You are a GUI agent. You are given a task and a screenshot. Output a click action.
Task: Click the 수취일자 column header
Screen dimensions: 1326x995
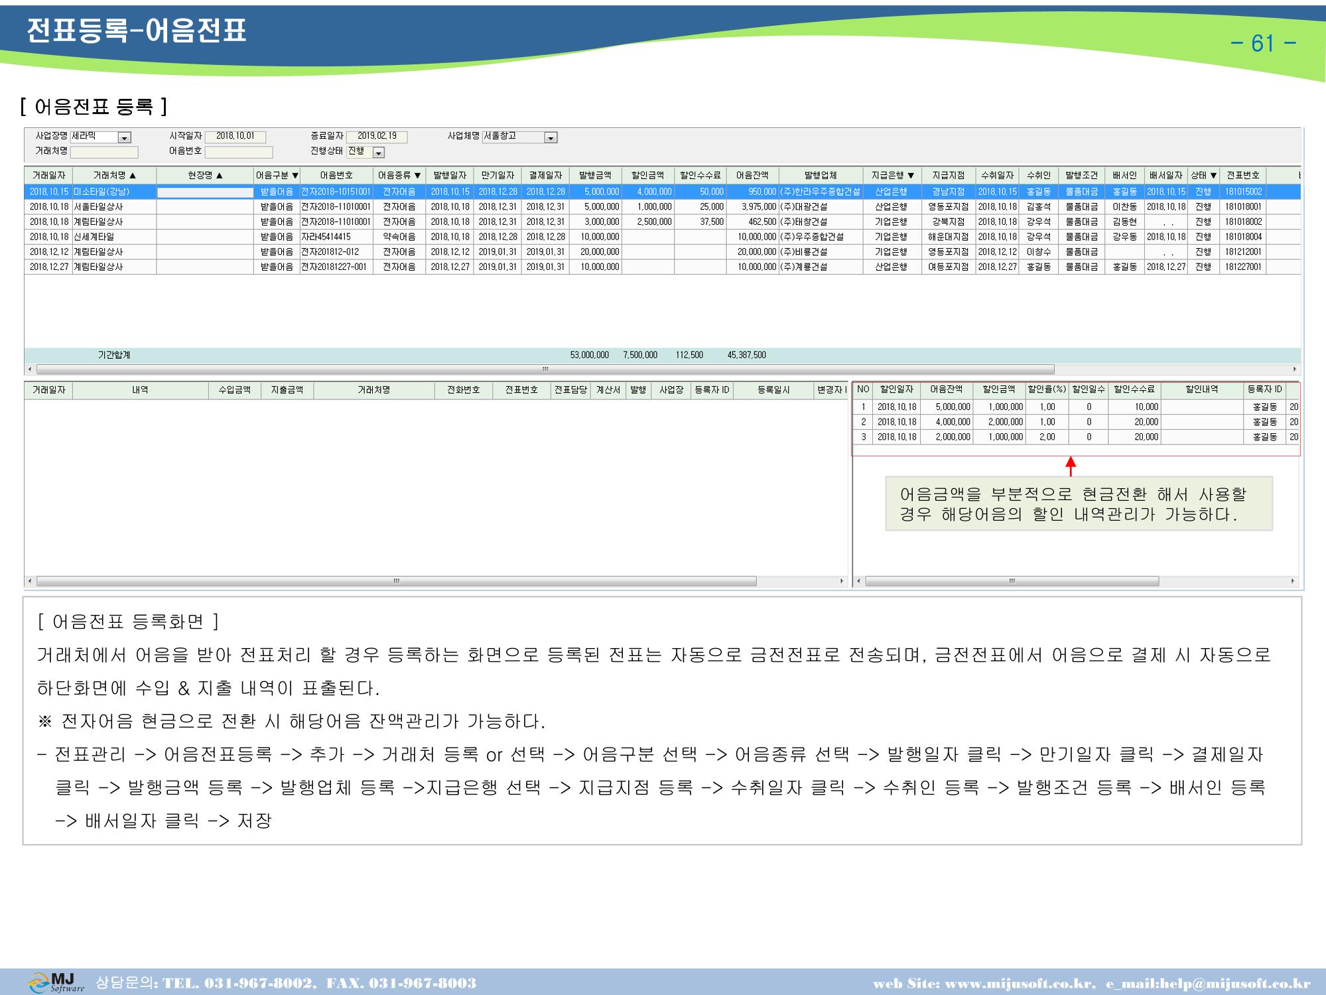(997, 176)
